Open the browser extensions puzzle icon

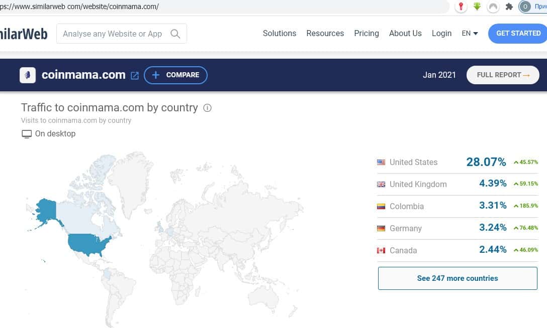coord(509,7)
